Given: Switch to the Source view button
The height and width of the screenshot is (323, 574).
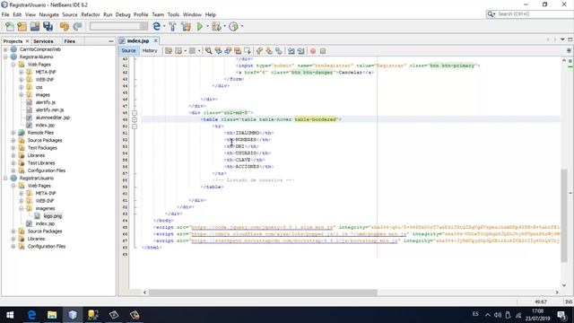Looking at the screenshot, I should (128, 50).
